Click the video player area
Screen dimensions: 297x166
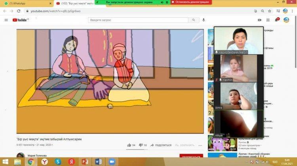[x=110, y=81]
